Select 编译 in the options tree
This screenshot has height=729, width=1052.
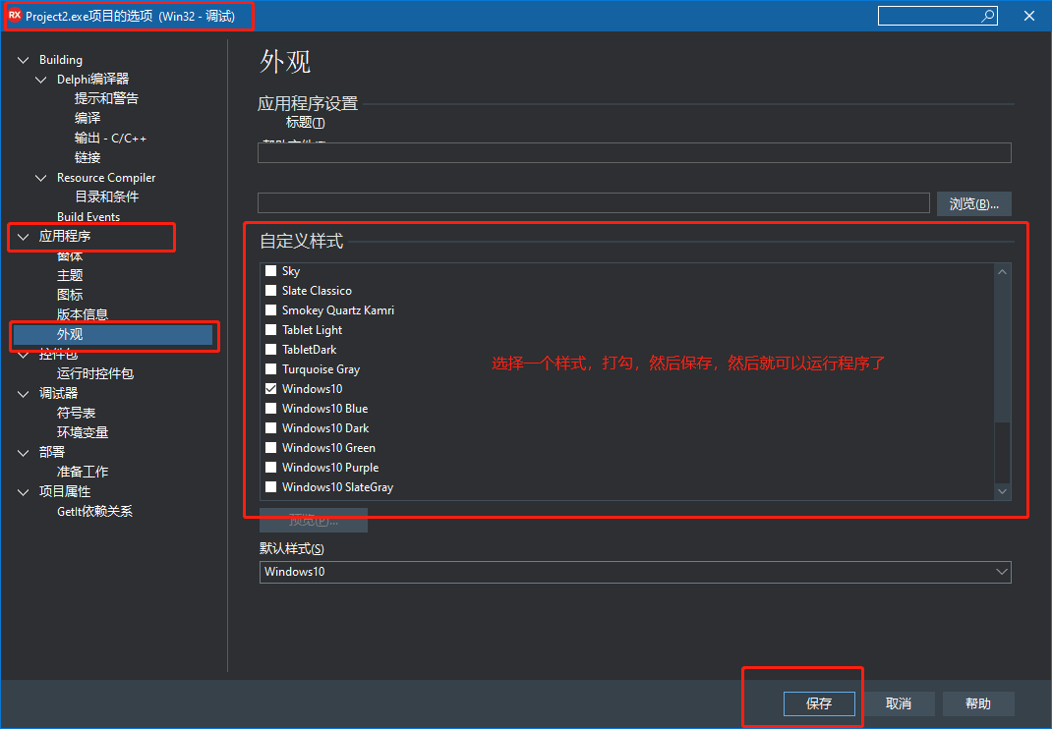(88, 118)
